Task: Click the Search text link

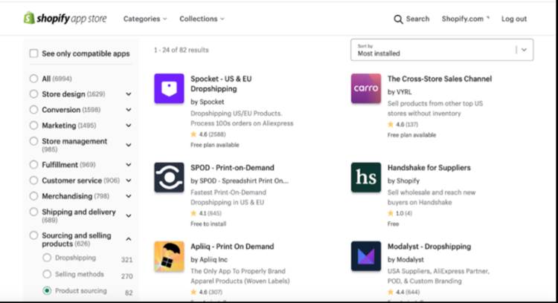Action: [418, 19]
